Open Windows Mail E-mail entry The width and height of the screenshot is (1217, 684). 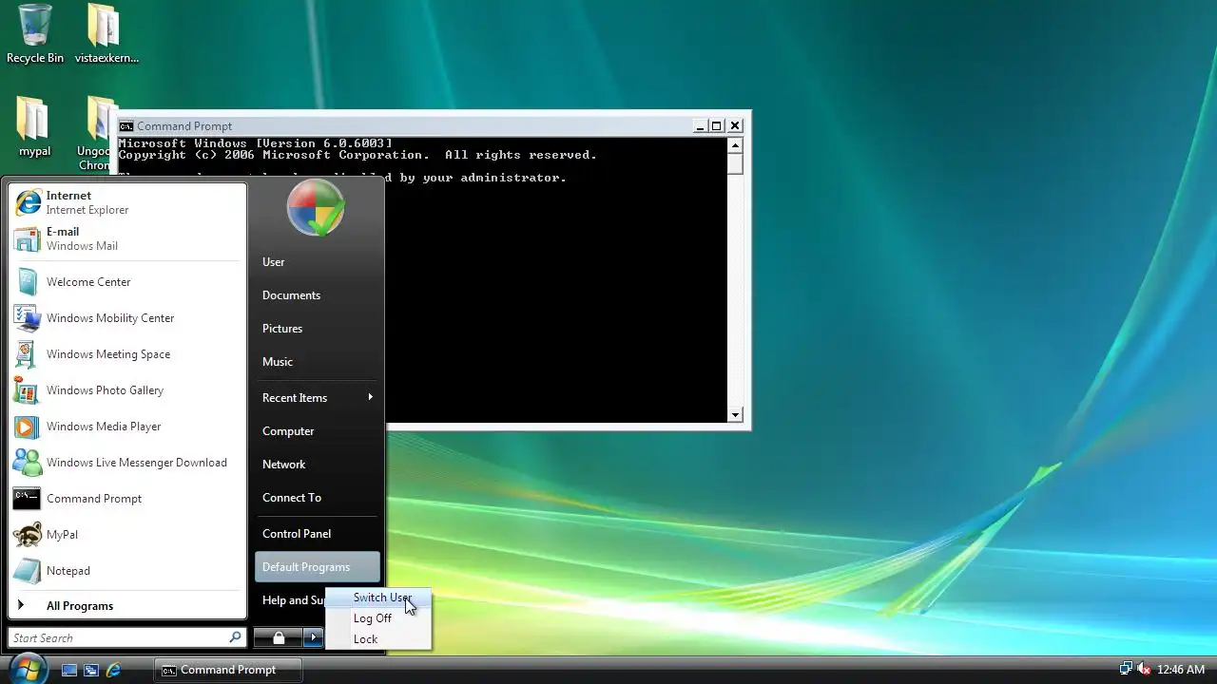point(127,238)
